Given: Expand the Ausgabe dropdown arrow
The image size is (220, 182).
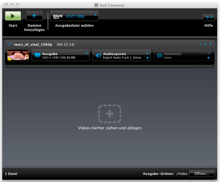Looking at the screenshot, I should click(87, 53).
